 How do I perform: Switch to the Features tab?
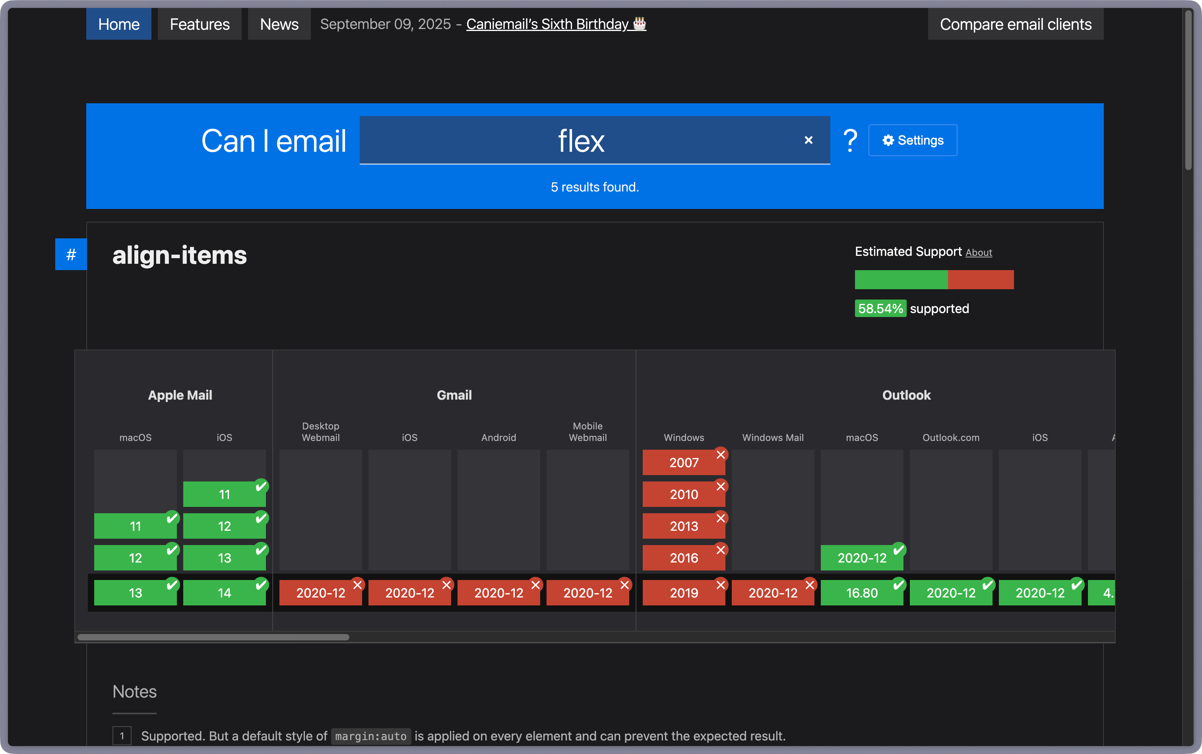pos(200,24)
